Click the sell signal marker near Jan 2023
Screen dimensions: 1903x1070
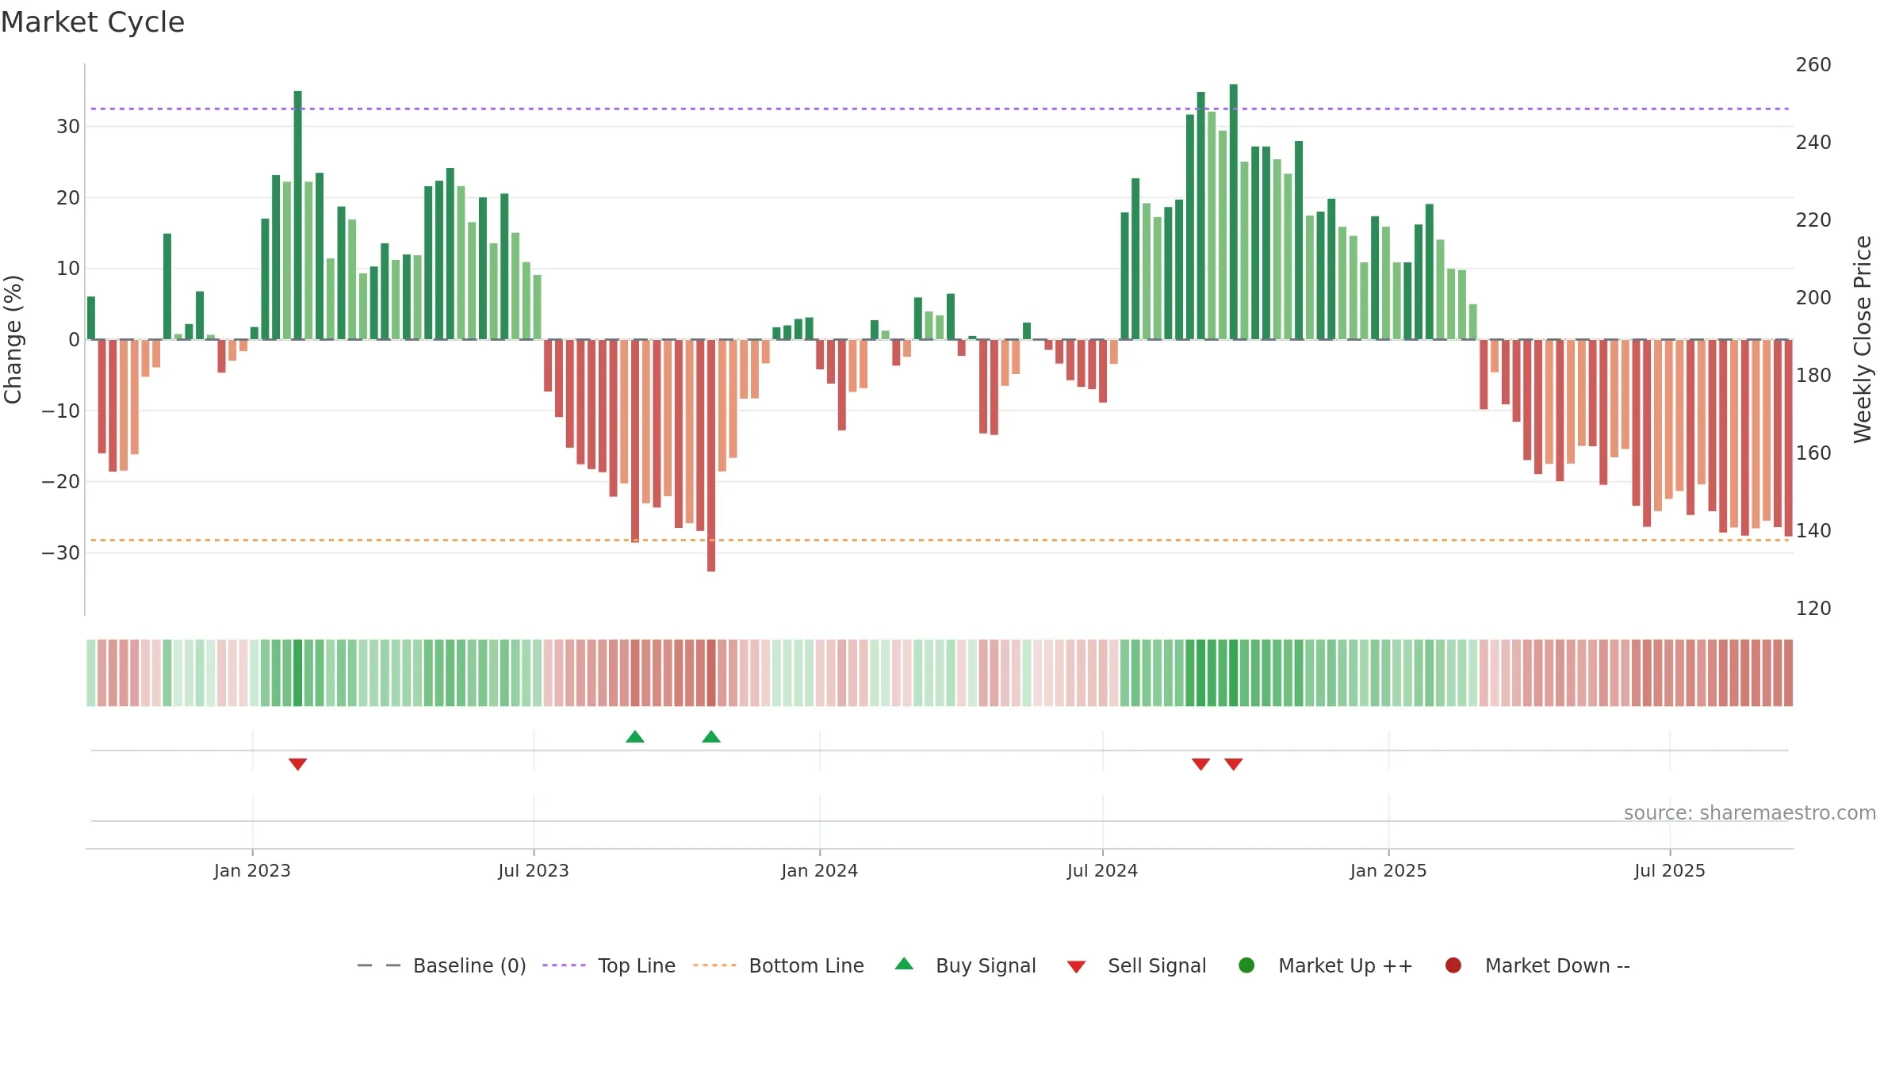tap(297, 764)
